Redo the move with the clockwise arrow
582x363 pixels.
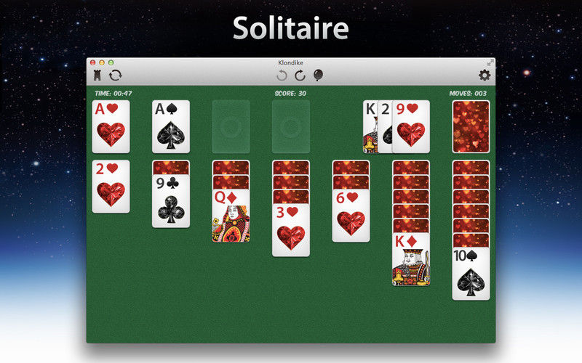pyautogui.click(x=300, y=76)
